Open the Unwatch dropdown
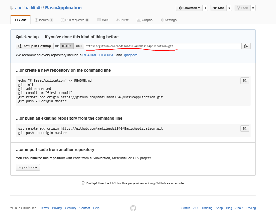Image resolution: width=276 pixels, height=214 pixels. (x=189, y=8)
